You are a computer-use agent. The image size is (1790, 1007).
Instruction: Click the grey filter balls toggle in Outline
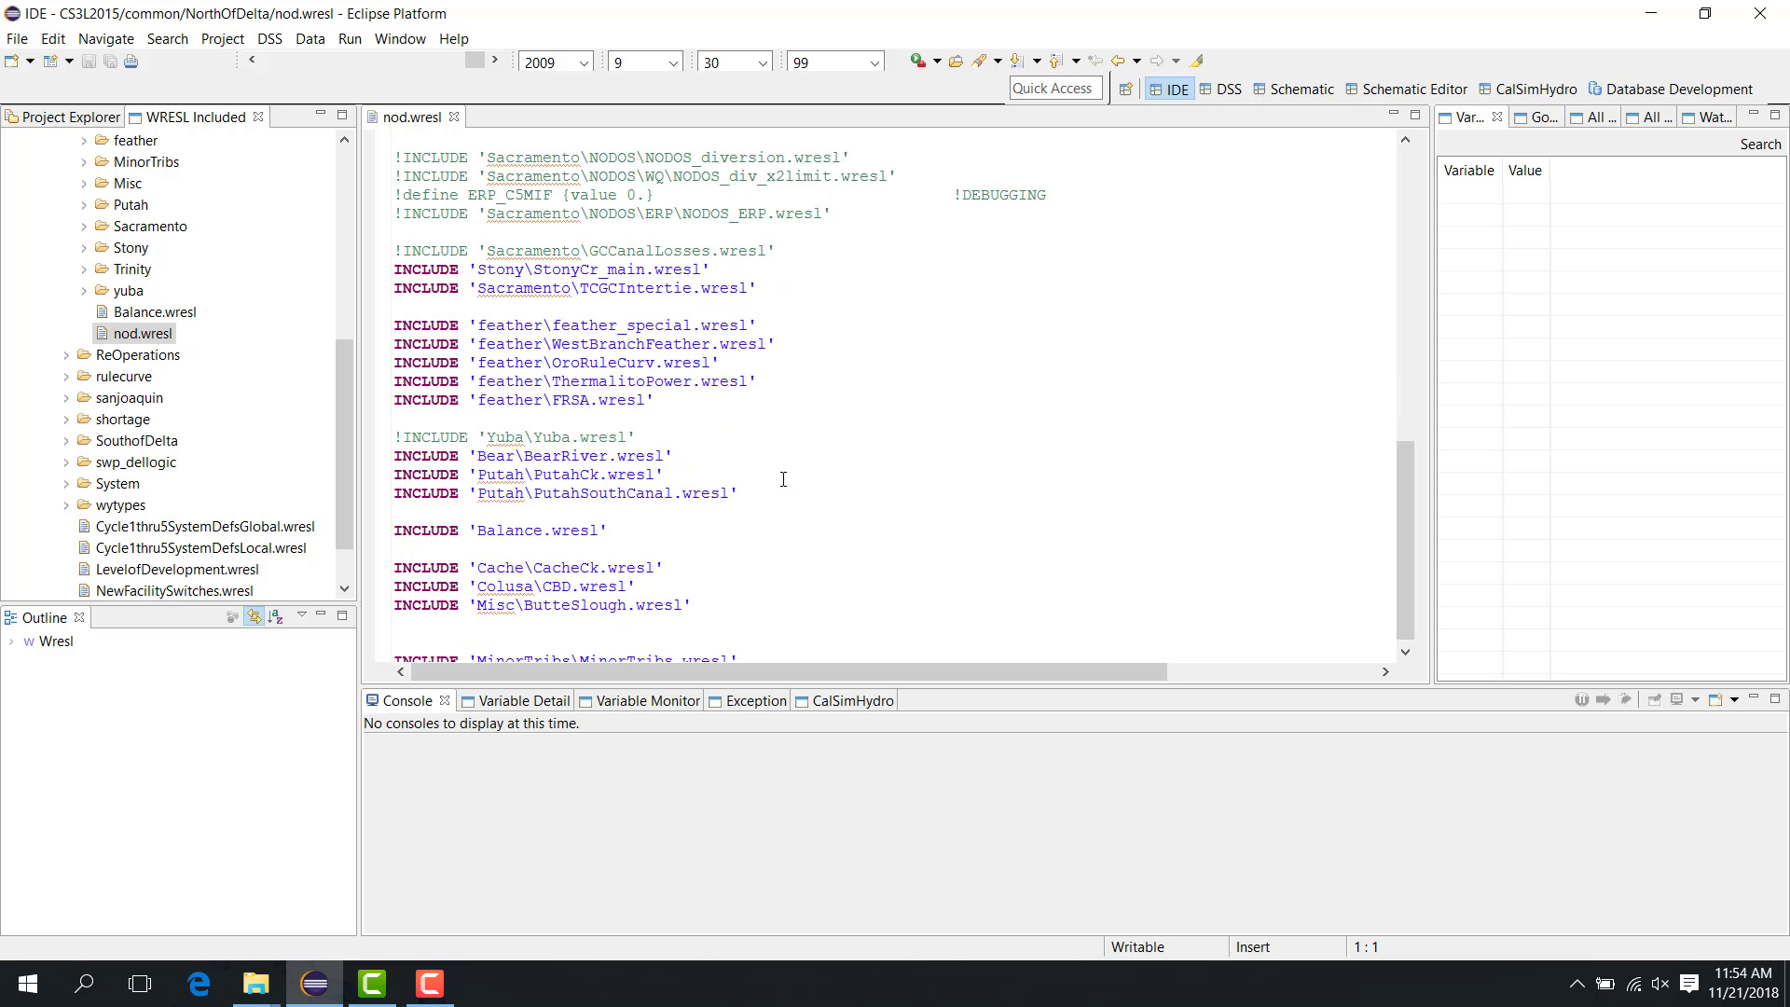click(232, 617)
